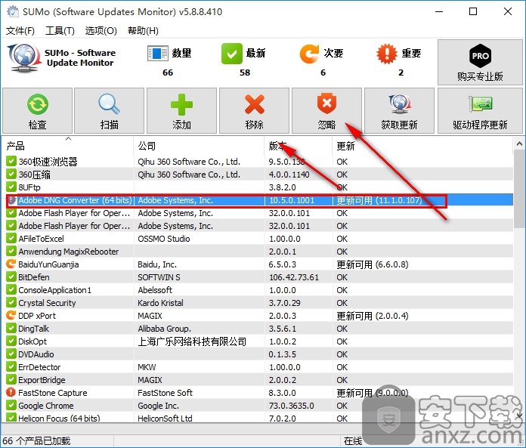Click the status icon beside 8UFtp

click(11, 187)
